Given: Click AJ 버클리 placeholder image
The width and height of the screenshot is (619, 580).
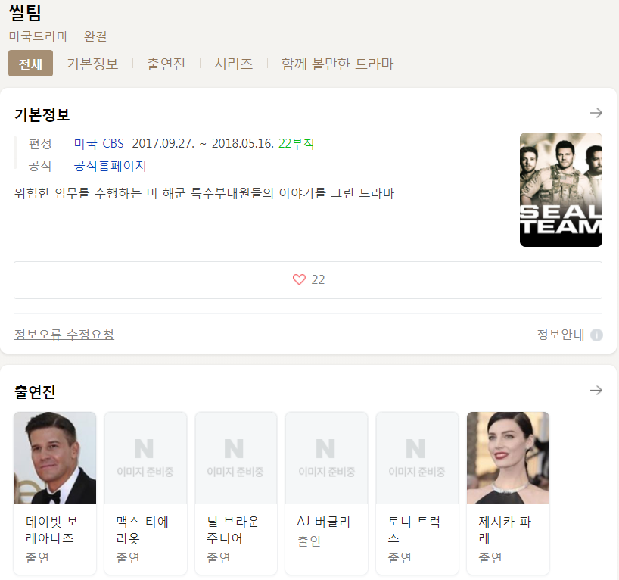Looking at the screenshot, I should [326, 458].
